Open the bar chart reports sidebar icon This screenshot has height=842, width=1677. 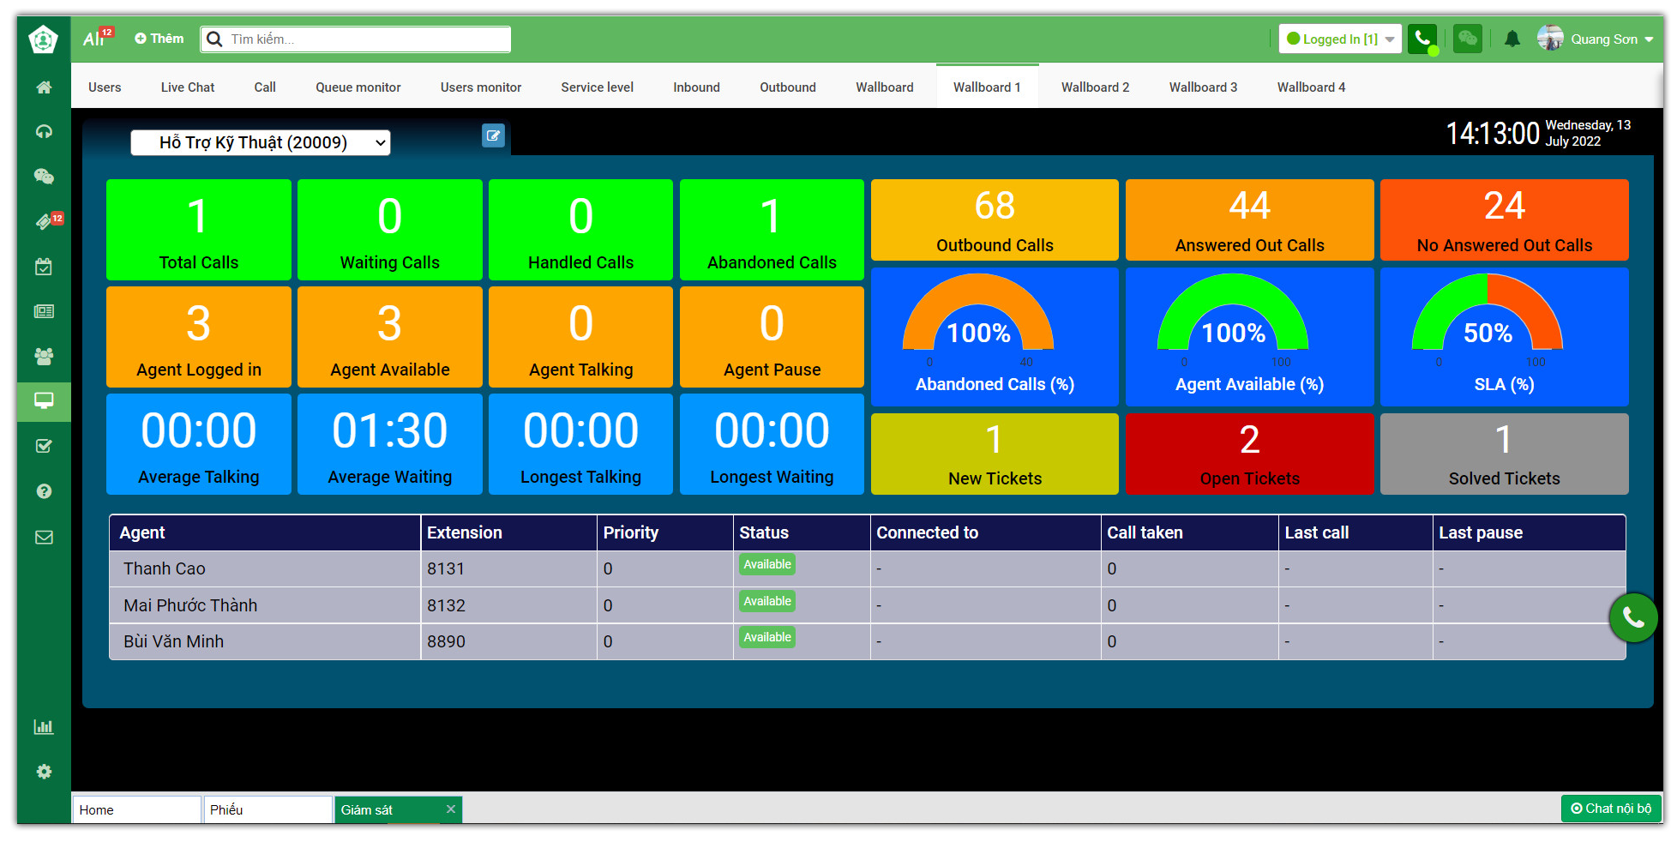pos(44,727)
